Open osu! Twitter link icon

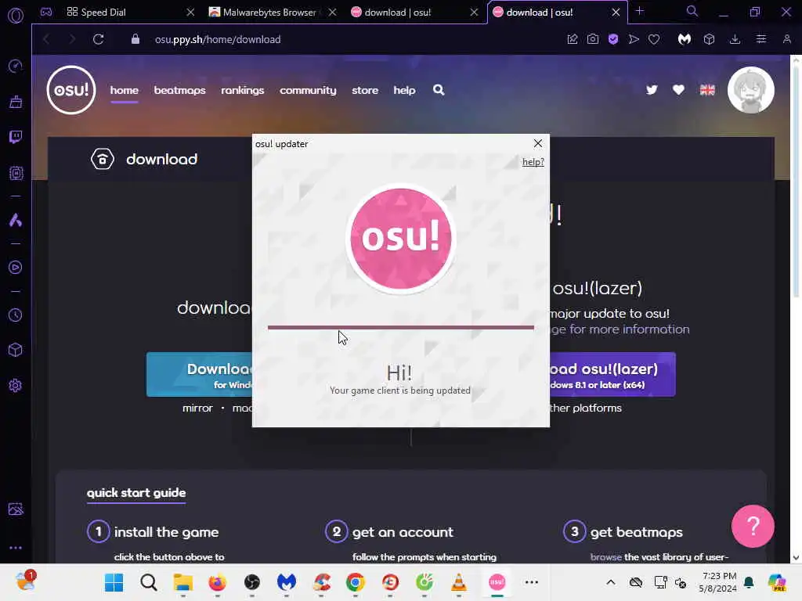(x=652, y=90)
